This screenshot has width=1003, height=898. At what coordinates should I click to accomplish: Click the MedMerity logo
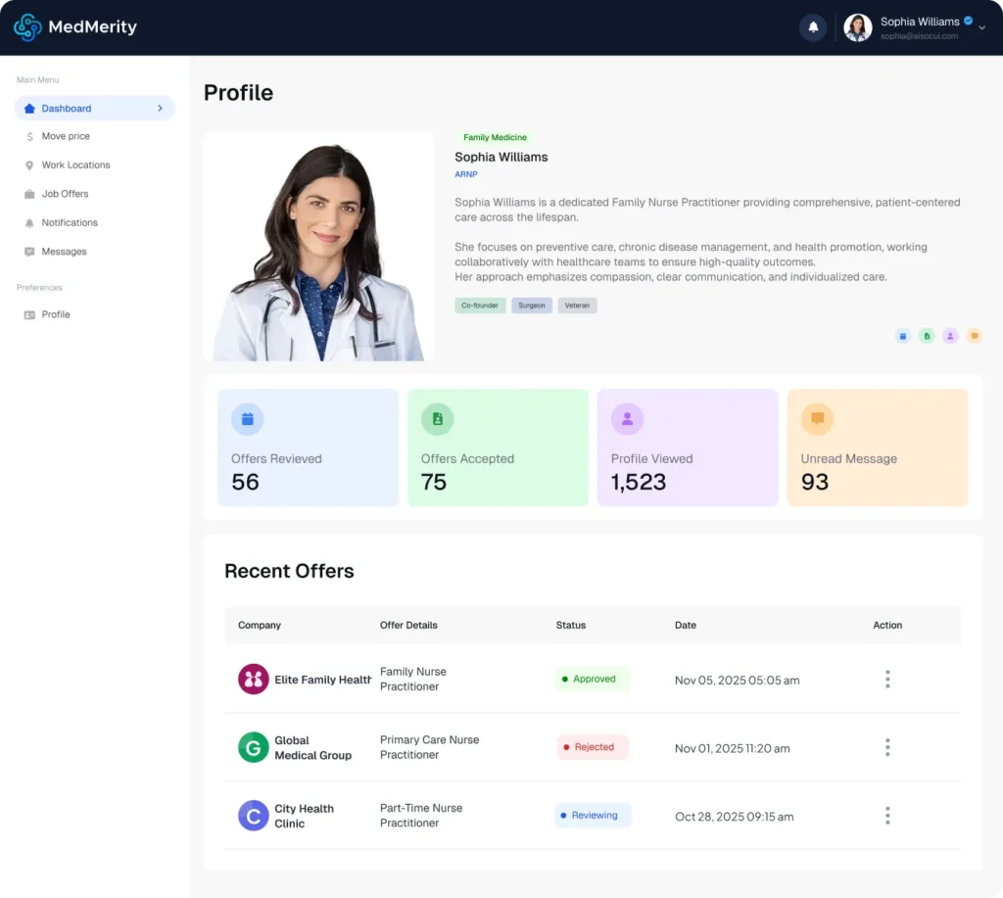pyautogui.click(x=75, y=27)
